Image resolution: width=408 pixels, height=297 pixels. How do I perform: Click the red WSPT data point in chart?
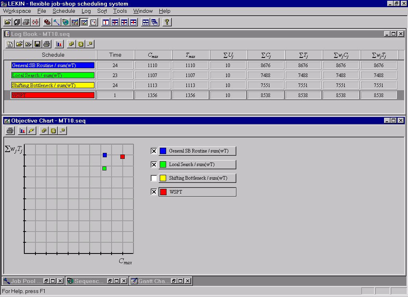click(123, 156)
